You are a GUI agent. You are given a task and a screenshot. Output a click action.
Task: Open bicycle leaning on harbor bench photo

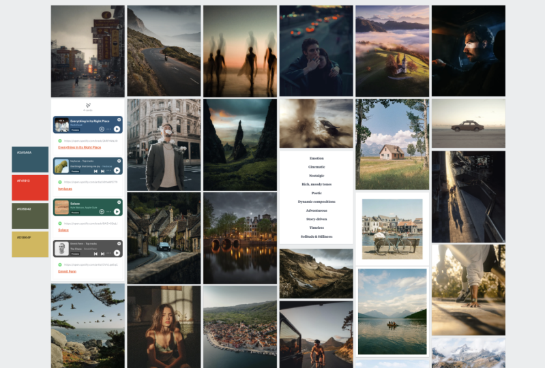point(392,229)
